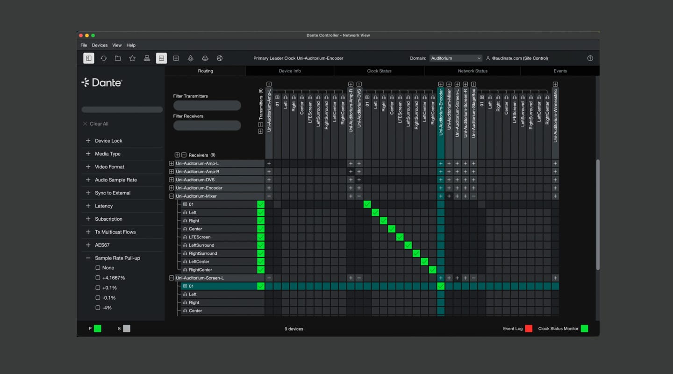Open the Help menu
This screenshot has width=673, height=374.
click(x=131, y=45)
